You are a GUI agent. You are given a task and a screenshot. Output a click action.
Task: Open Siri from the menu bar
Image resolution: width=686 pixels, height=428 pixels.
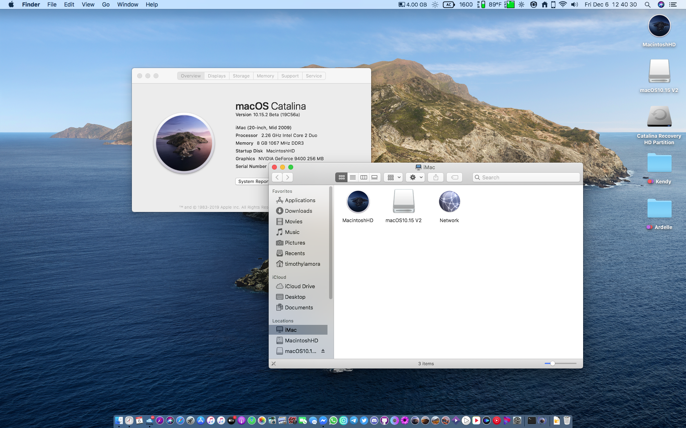click(x=661, y=4)
